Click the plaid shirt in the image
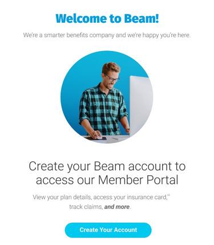The image size is (214, 245). 103,109
